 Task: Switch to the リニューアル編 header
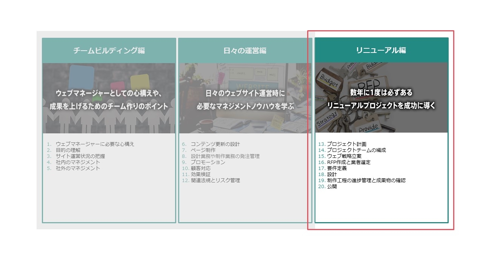pos(381,50)
